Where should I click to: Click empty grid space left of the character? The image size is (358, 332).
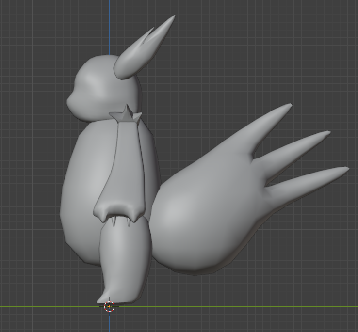pyautogui.click(x=29, y=170)
